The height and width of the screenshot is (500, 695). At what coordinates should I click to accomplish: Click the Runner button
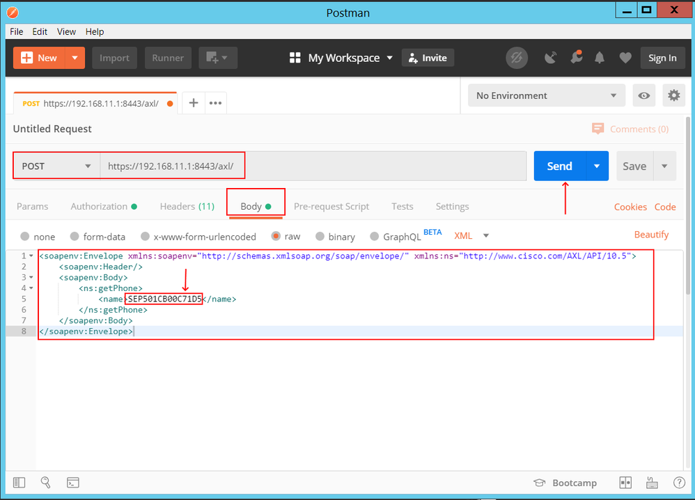168,58
